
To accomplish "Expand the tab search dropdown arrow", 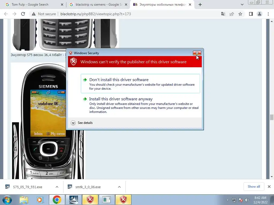I will click(242, 5).
